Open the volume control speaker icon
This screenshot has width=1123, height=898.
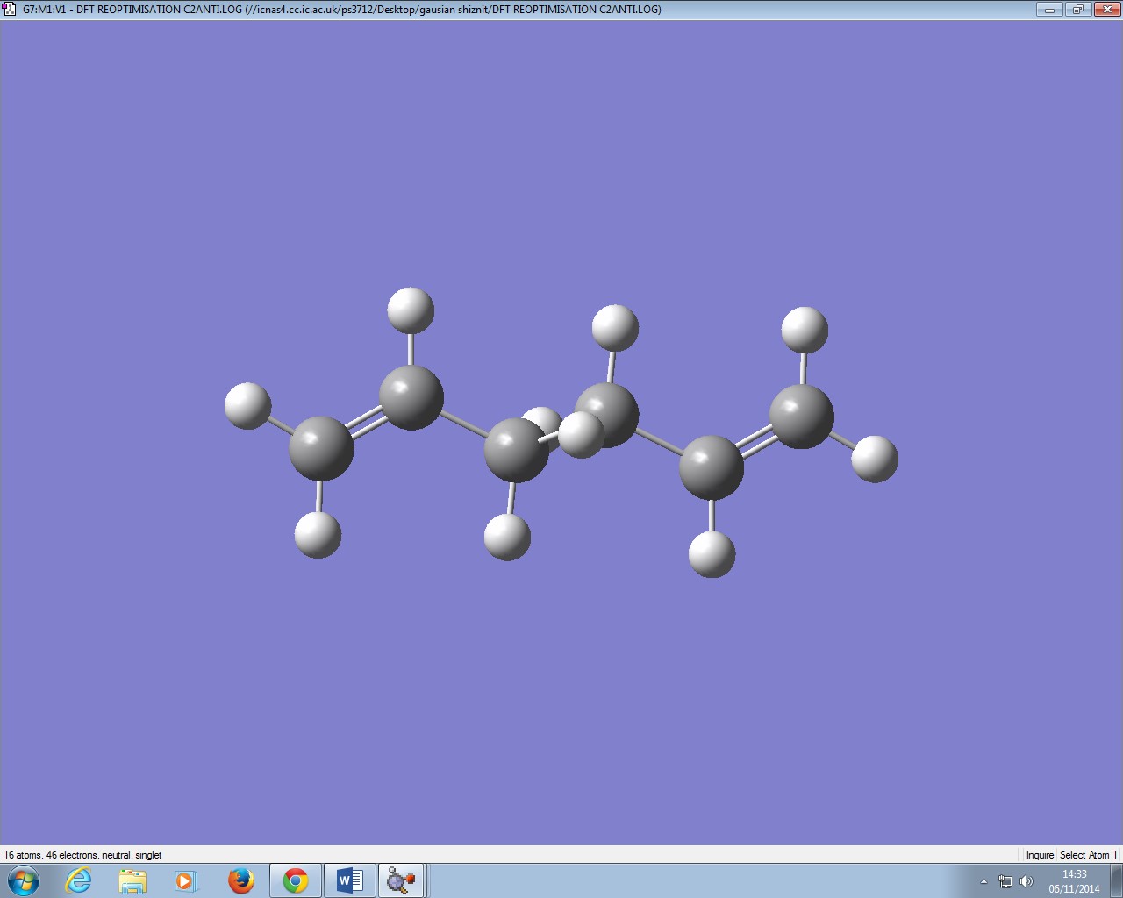tap(1026, 881)
